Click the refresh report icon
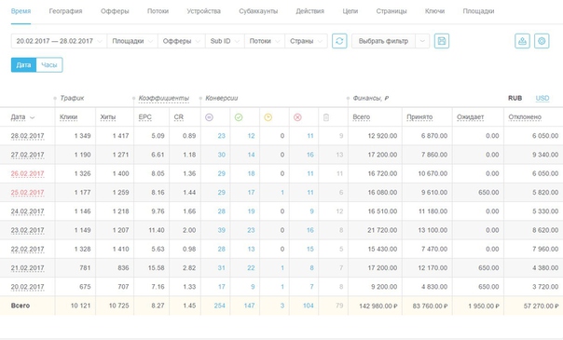This screenshot has width=563, height=340. (339, 41)
